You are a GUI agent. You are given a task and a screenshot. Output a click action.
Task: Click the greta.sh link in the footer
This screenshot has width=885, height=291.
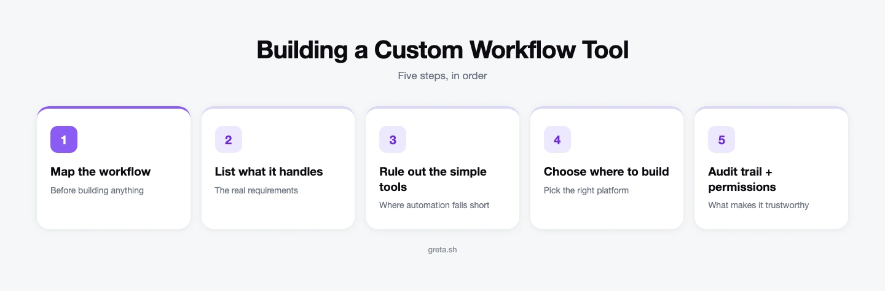(442, 250)
